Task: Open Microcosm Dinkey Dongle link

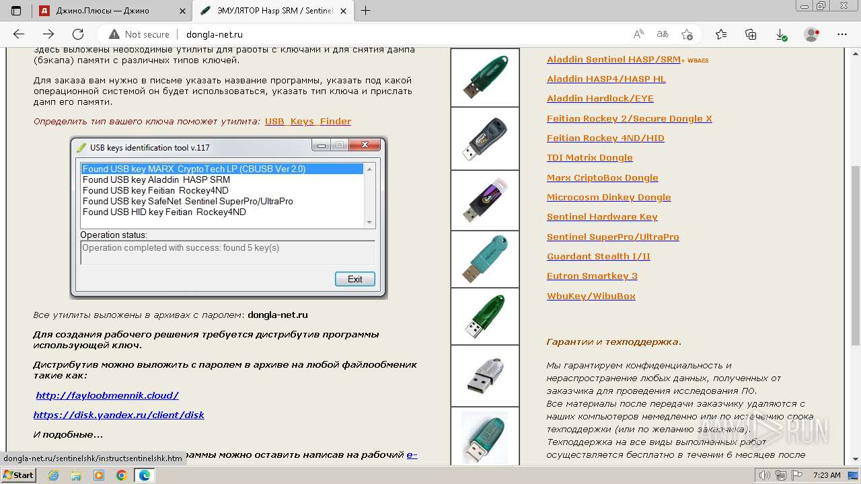Action: 609,197
